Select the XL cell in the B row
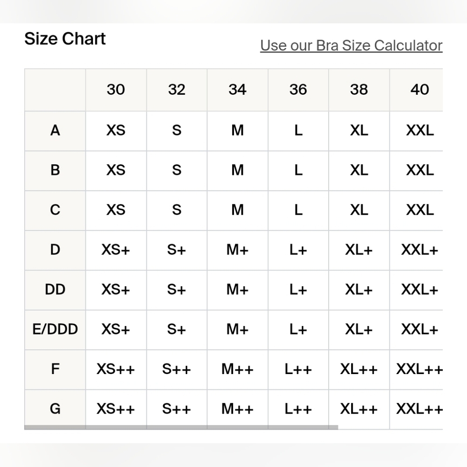This screenshot has height=467, width=467. click(359, 170)
